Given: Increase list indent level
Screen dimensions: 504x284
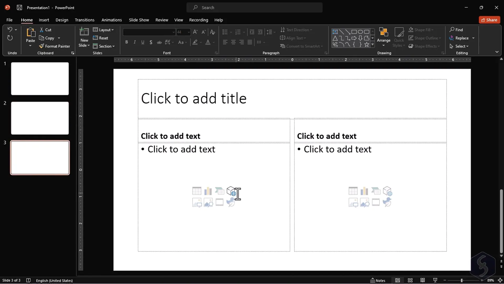Looking at the screenshot, I should [260, 32].
